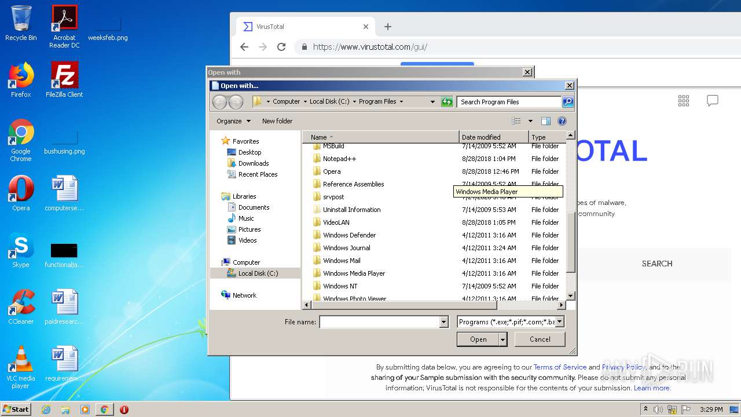Sort by the Type column header

click(546, 137)
